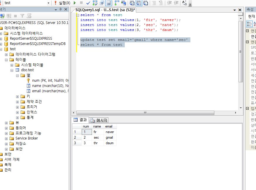Switch to the 메시지 messages tab
Image resolution: width=256 pixels, height=190 pixels.
tap(99, 120)
